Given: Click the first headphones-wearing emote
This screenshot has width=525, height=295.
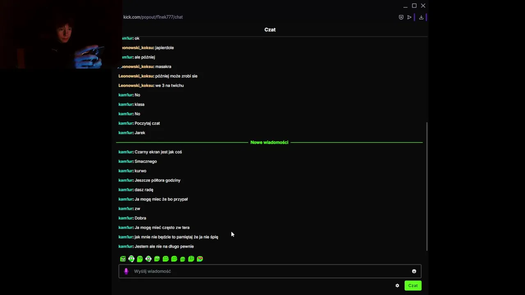Looking at the screenshot, I should (131, 259).
